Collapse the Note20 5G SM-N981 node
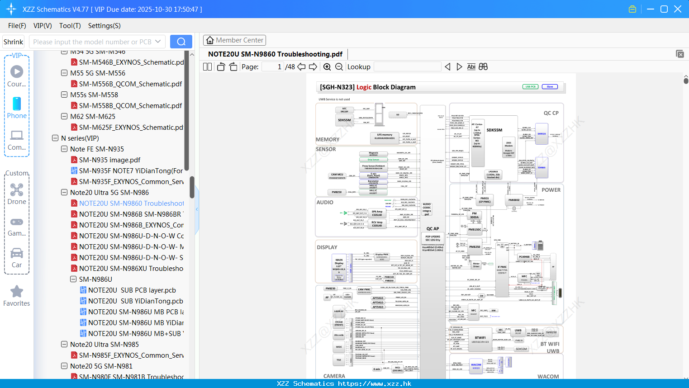 [64, 366]
